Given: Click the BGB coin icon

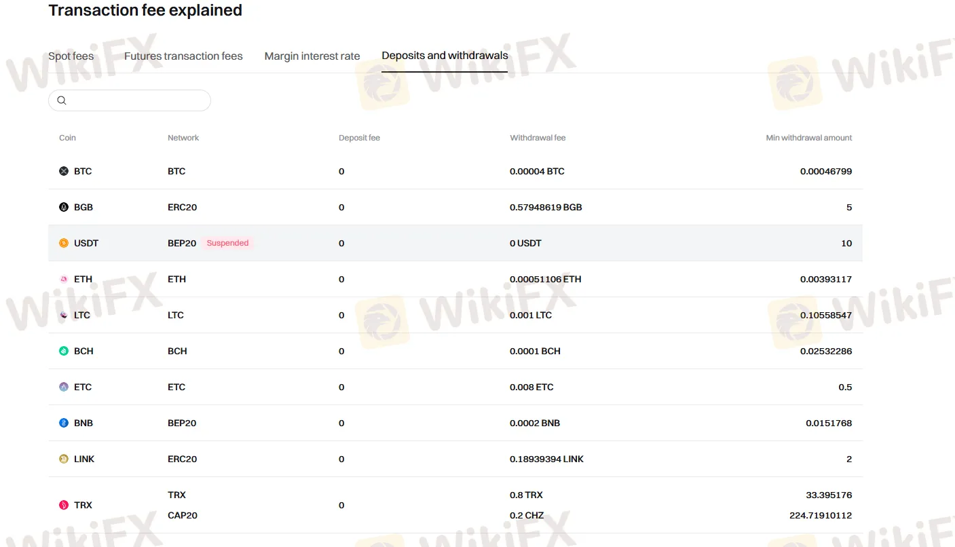Looking at the screenshot, I should [x=64, y=208].
